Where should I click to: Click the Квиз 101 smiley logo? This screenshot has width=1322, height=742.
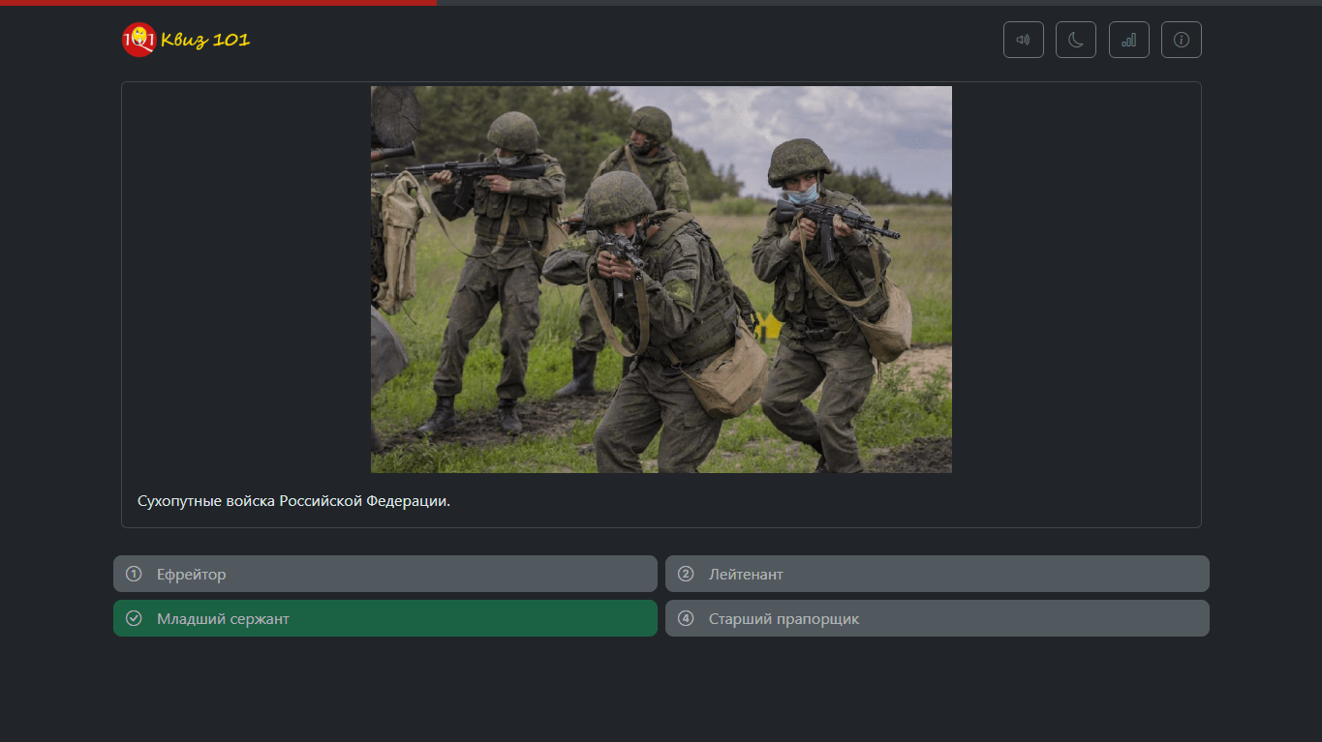coord(138,39)
